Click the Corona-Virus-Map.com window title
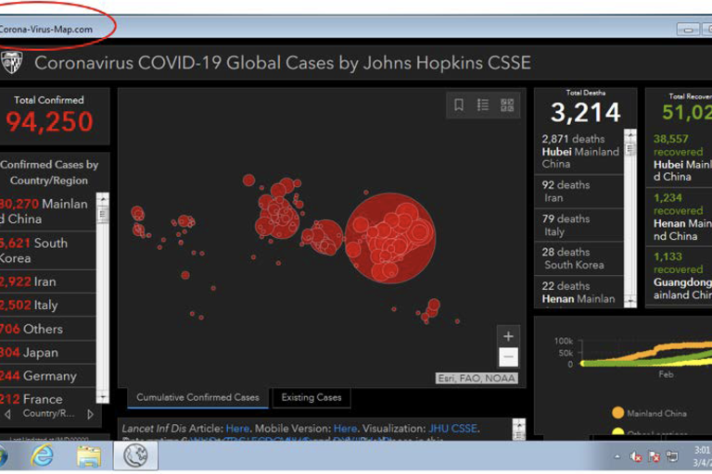This screenshot has height=474, width=712. point(45,30)
